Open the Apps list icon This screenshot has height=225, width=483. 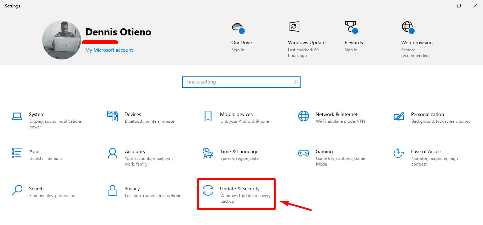click(17, 153)
